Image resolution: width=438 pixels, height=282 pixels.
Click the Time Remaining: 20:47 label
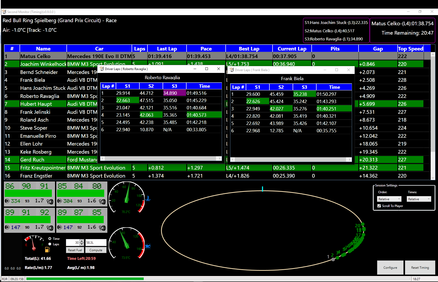(408, 33)
